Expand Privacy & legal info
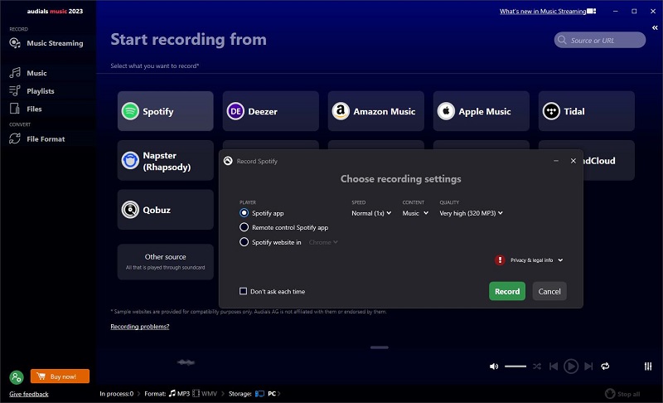Screen dimensions: 663x403 pos(536,260)
